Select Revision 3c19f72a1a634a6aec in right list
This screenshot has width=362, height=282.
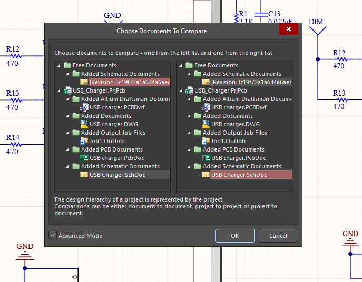251,82
